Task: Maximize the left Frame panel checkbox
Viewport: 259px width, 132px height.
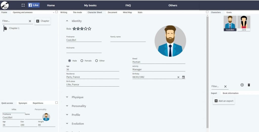Action: [x=56, y=12]
